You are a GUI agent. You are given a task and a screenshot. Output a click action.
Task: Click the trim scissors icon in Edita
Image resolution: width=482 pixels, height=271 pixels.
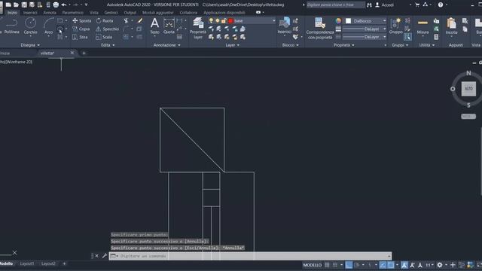click(x=126, y=20)
